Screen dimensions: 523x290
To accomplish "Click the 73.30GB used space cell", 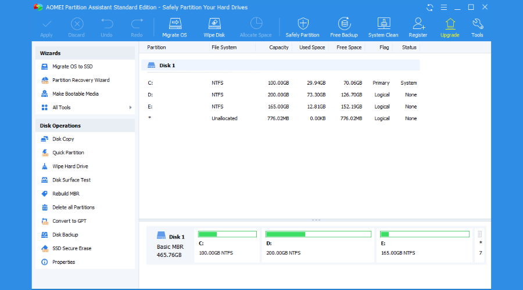I will [x=316, y=95].
